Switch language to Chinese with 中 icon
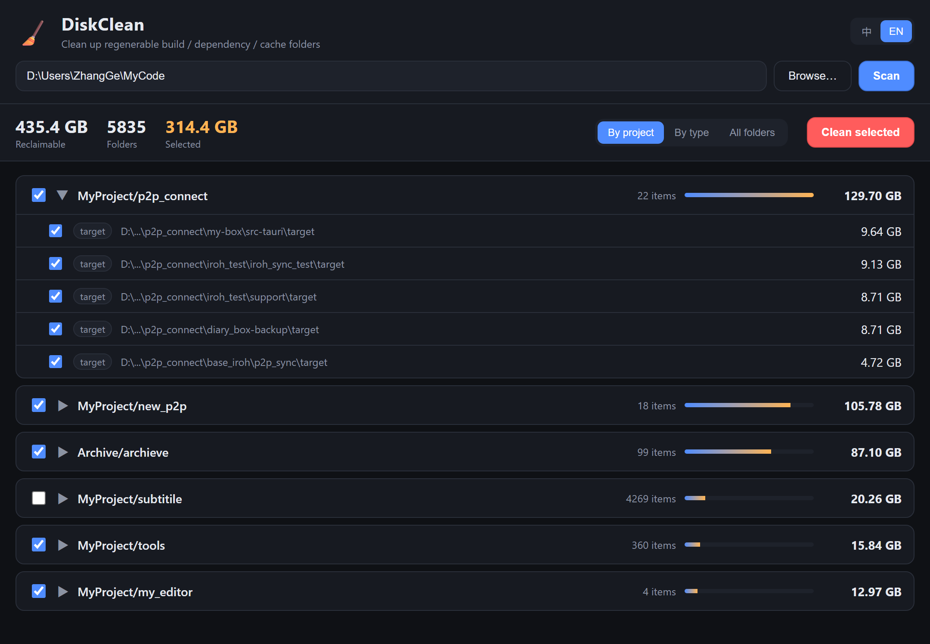The height and width of the screenshot is (644, 930). (x=866, y=31)
